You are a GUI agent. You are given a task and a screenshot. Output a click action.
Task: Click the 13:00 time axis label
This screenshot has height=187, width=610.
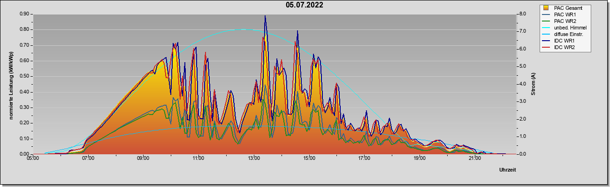pos(254,158)
